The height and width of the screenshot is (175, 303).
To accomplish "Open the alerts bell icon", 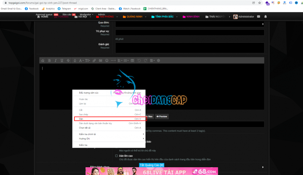I will [266, 17].
